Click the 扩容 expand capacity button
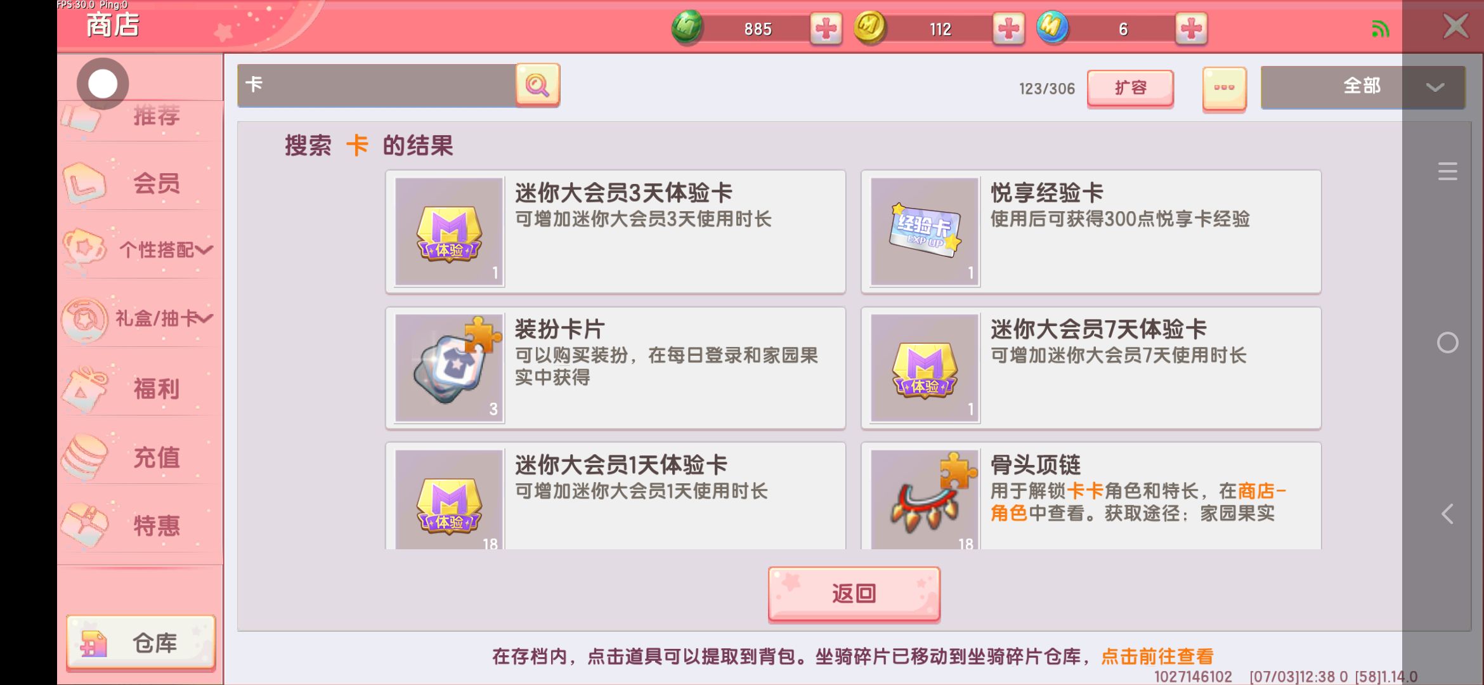 (x=1130, y=88)
